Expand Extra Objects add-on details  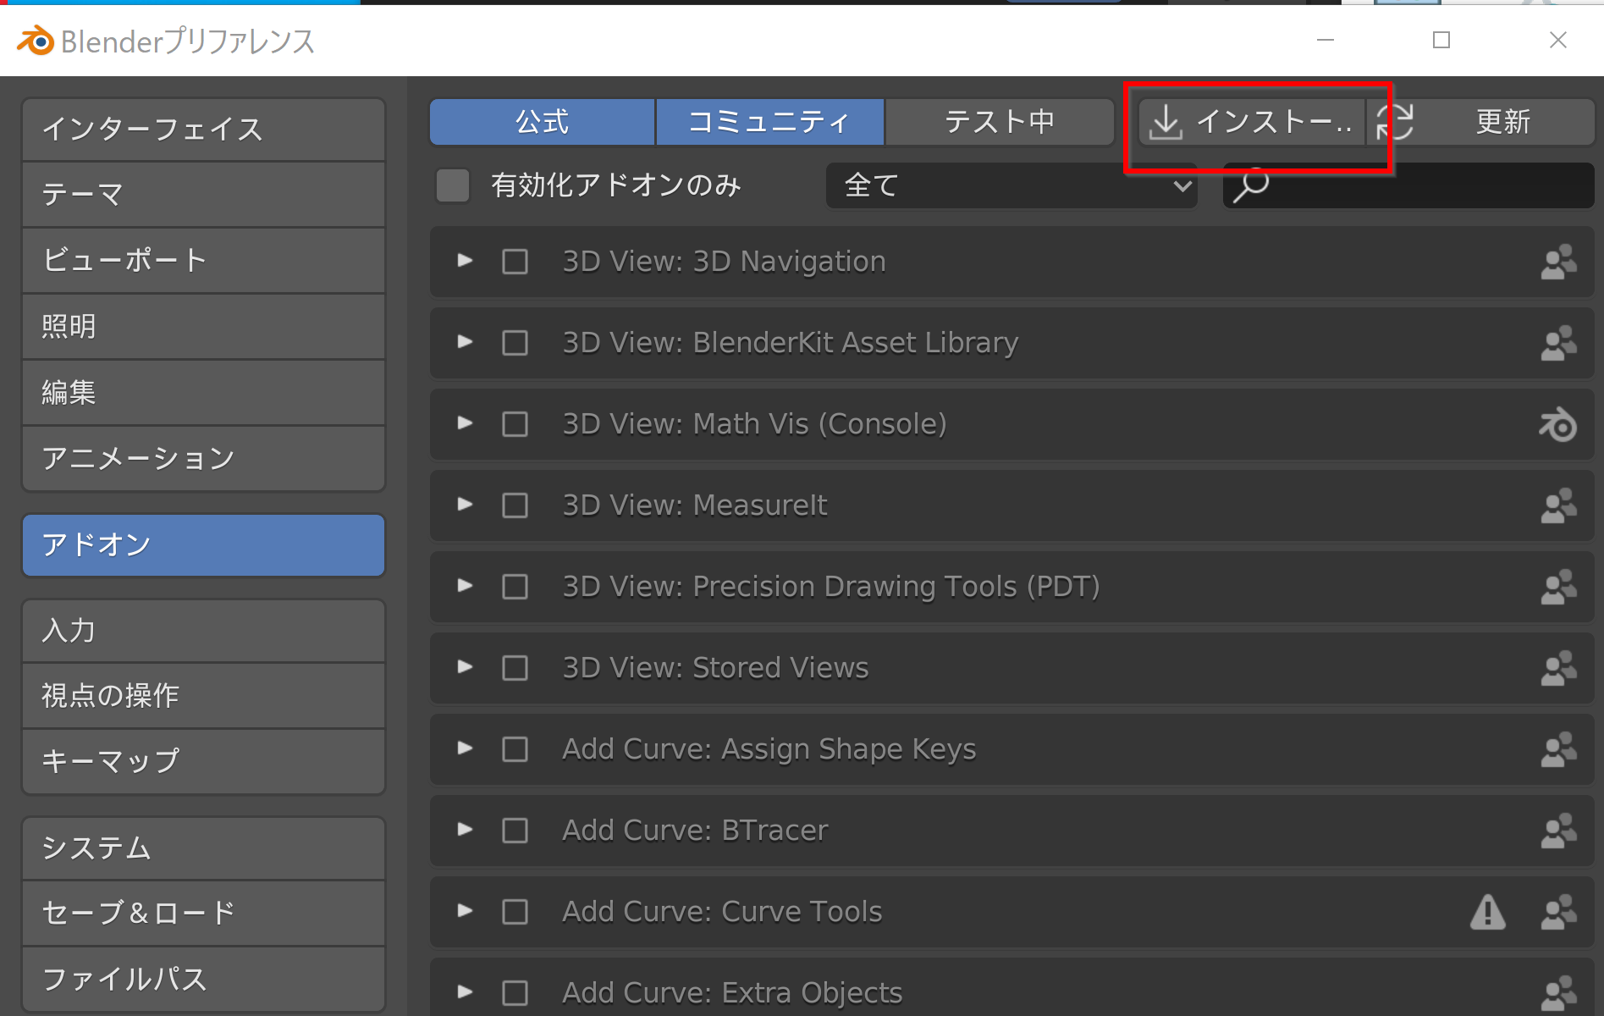coord(465,992)
